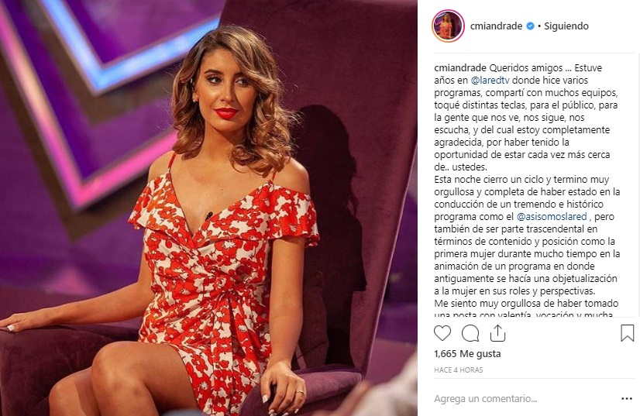Click cmiandrade name in caption

tap(460, 67)
